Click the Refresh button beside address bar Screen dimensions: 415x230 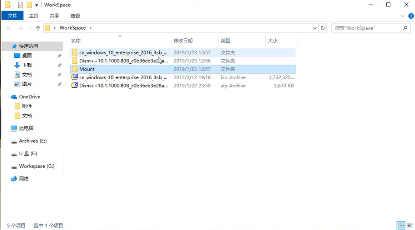click(323, 28)
